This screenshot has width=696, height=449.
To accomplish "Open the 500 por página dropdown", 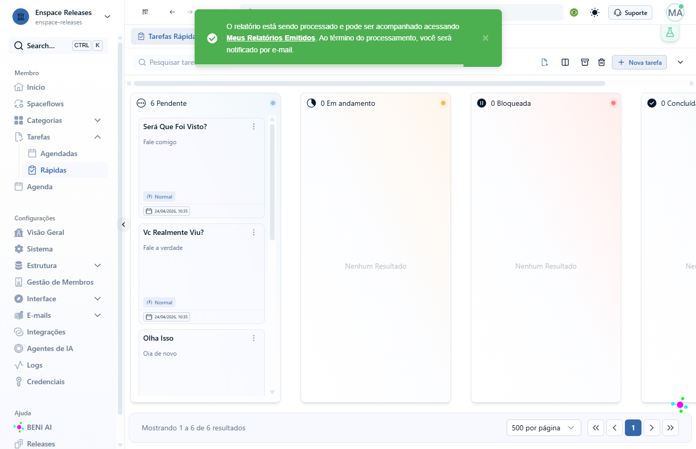I will click(x=543, y=428).
